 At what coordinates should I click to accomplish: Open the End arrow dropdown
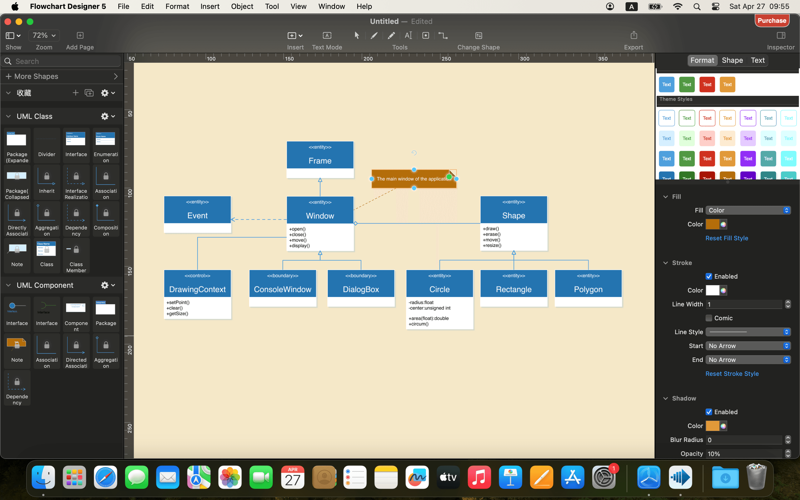(748, 359)
